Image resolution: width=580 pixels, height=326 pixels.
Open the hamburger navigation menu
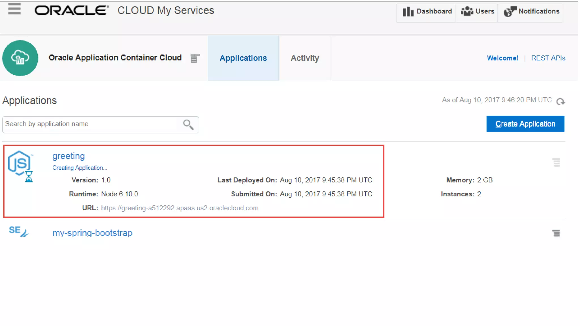14,9
